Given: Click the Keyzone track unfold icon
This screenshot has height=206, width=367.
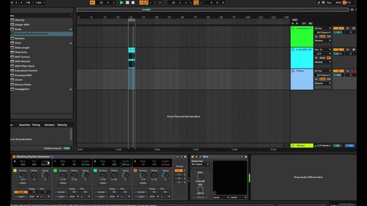Looking at the screenshot, I should [x=293, y=28].
